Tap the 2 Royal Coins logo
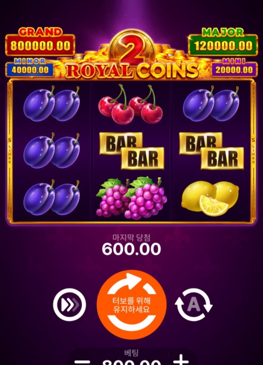The image size is (263, 365). click(131, 56)
